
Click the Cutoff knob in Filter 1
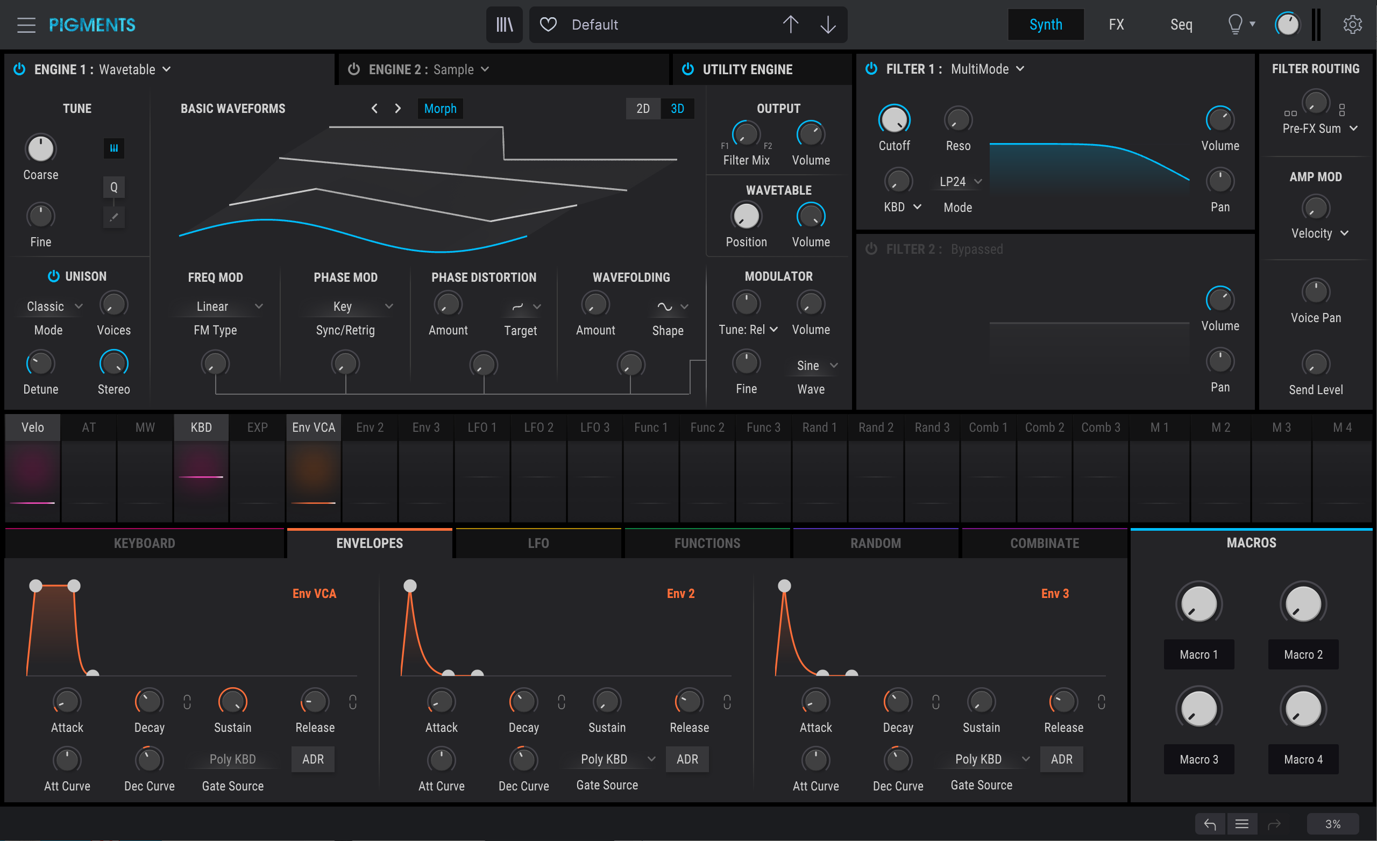[894, 119]
